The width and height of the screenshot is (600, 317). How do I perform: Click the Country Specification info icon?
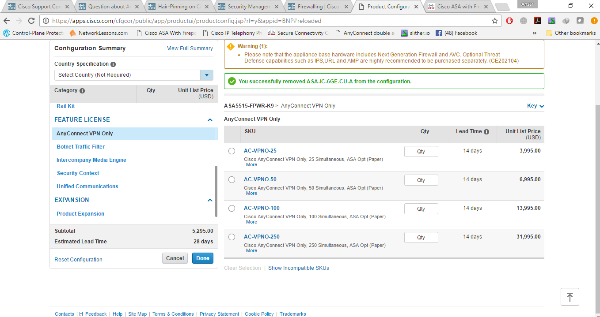coord(113,64)
